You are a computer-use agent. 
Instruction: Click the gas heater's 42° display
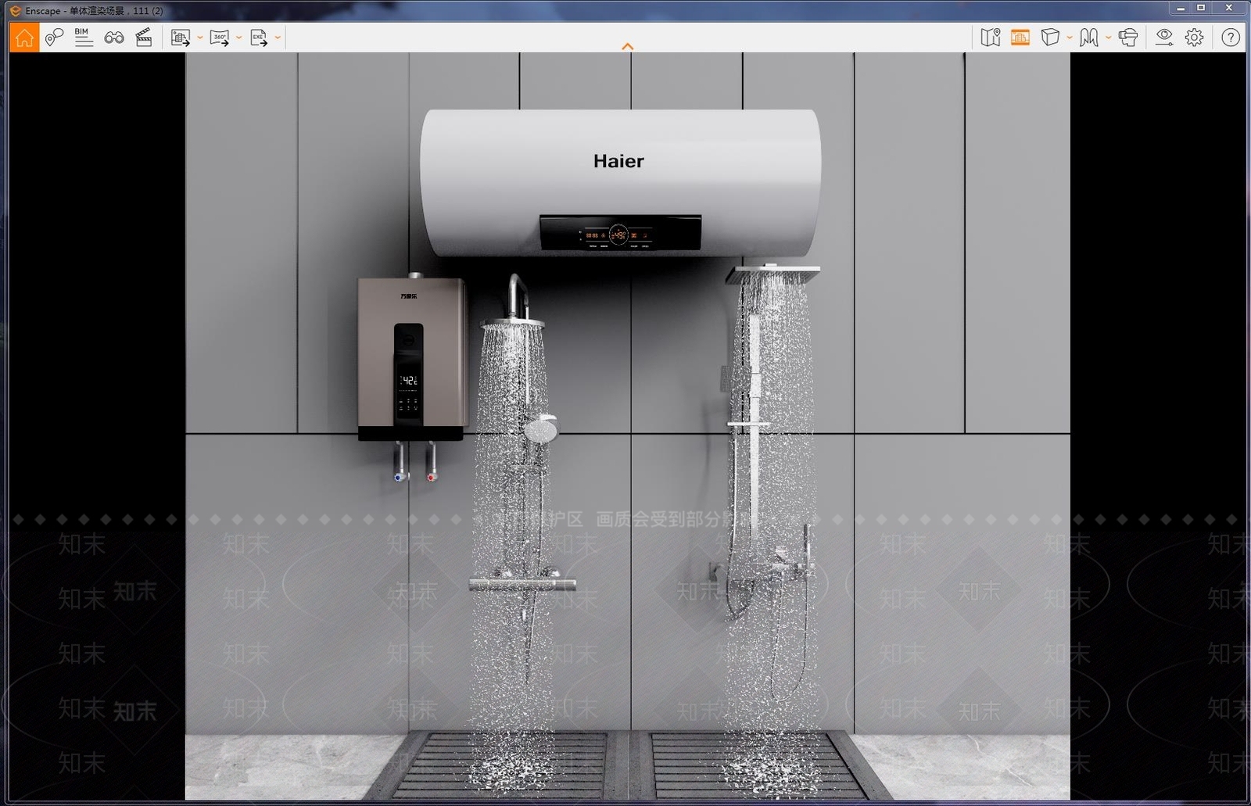tap(409, 380)
